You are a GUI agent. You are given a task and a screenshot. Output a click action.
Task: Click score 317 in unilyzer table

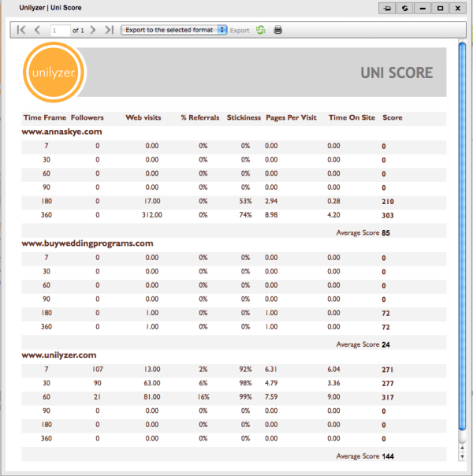tap(388, 398)
